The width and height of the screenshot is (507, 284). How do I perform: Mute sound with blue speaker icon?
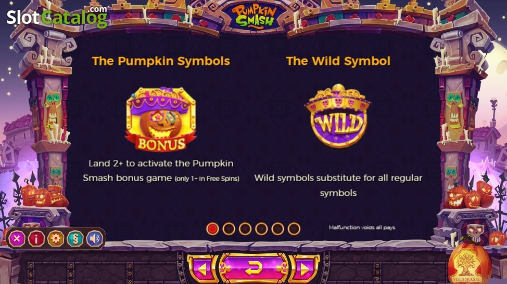click(94, 239)
